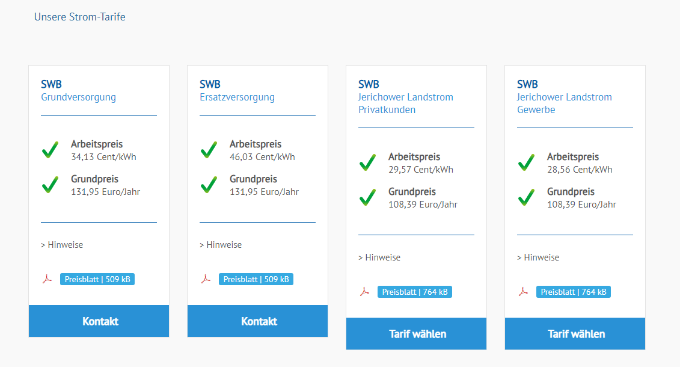Image resolution: width=680 pixels, height=367 pixels.
Task: Click Kontakt button under Ersatzversorgung
Action: [257, 321]
